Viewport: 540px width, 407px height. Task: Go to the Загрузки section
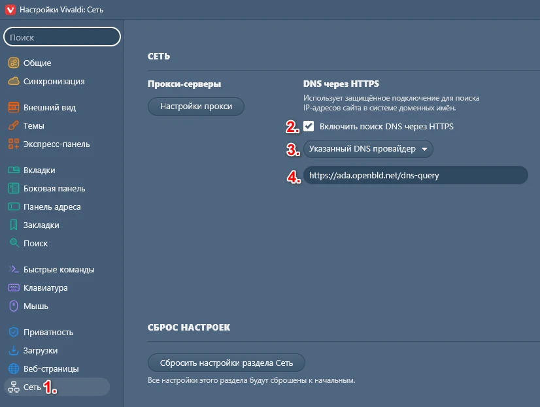(x=41, y=351)
